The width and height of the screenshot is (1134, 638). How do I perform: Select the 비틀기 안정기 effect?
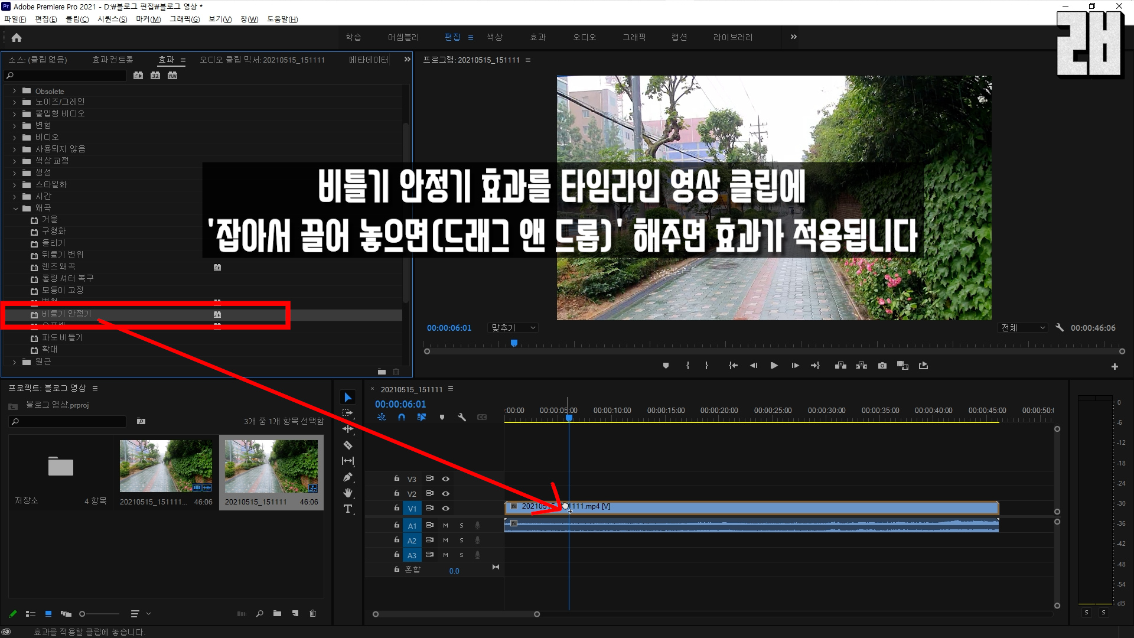67,314
